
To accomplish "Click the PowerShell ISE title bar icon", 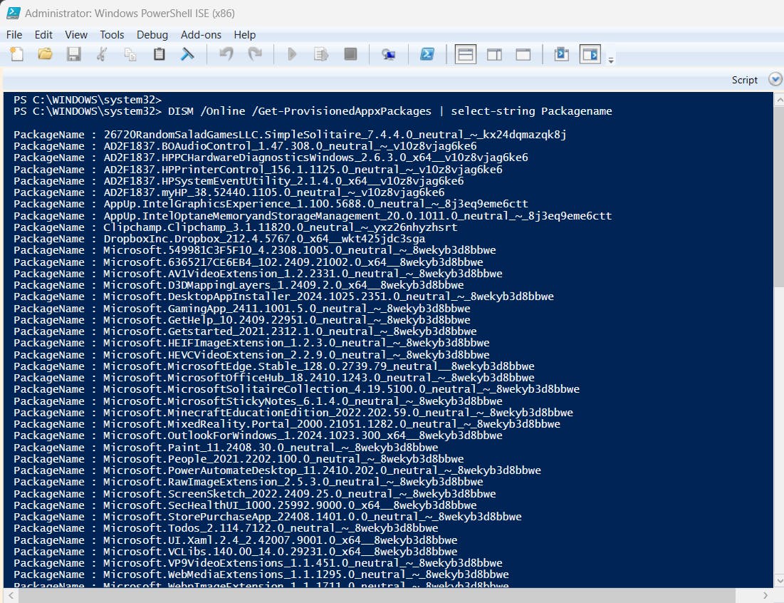I will 14,13.
